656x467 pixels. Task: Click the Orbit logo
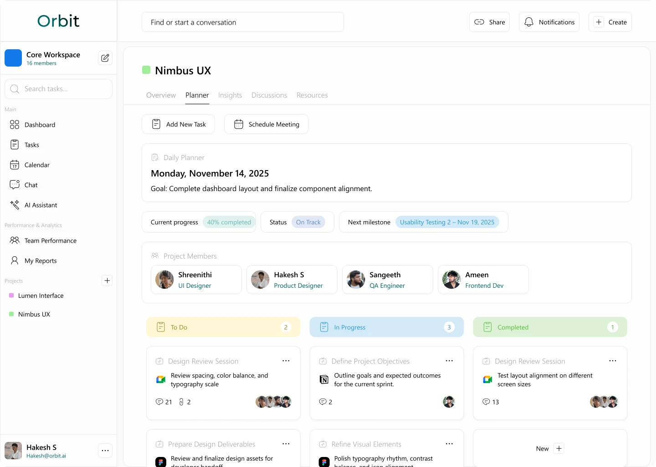(58, 21)
